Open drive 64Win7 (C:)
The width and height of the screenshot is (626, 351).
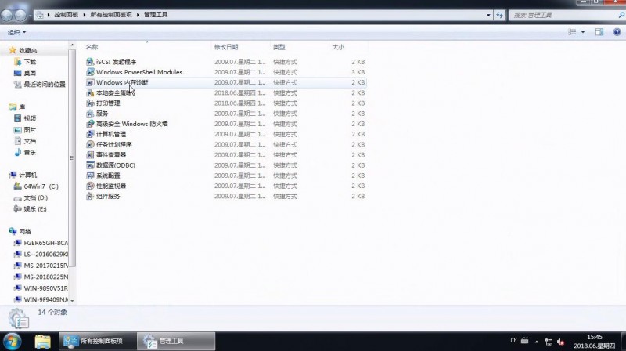[x=36, y=186]
